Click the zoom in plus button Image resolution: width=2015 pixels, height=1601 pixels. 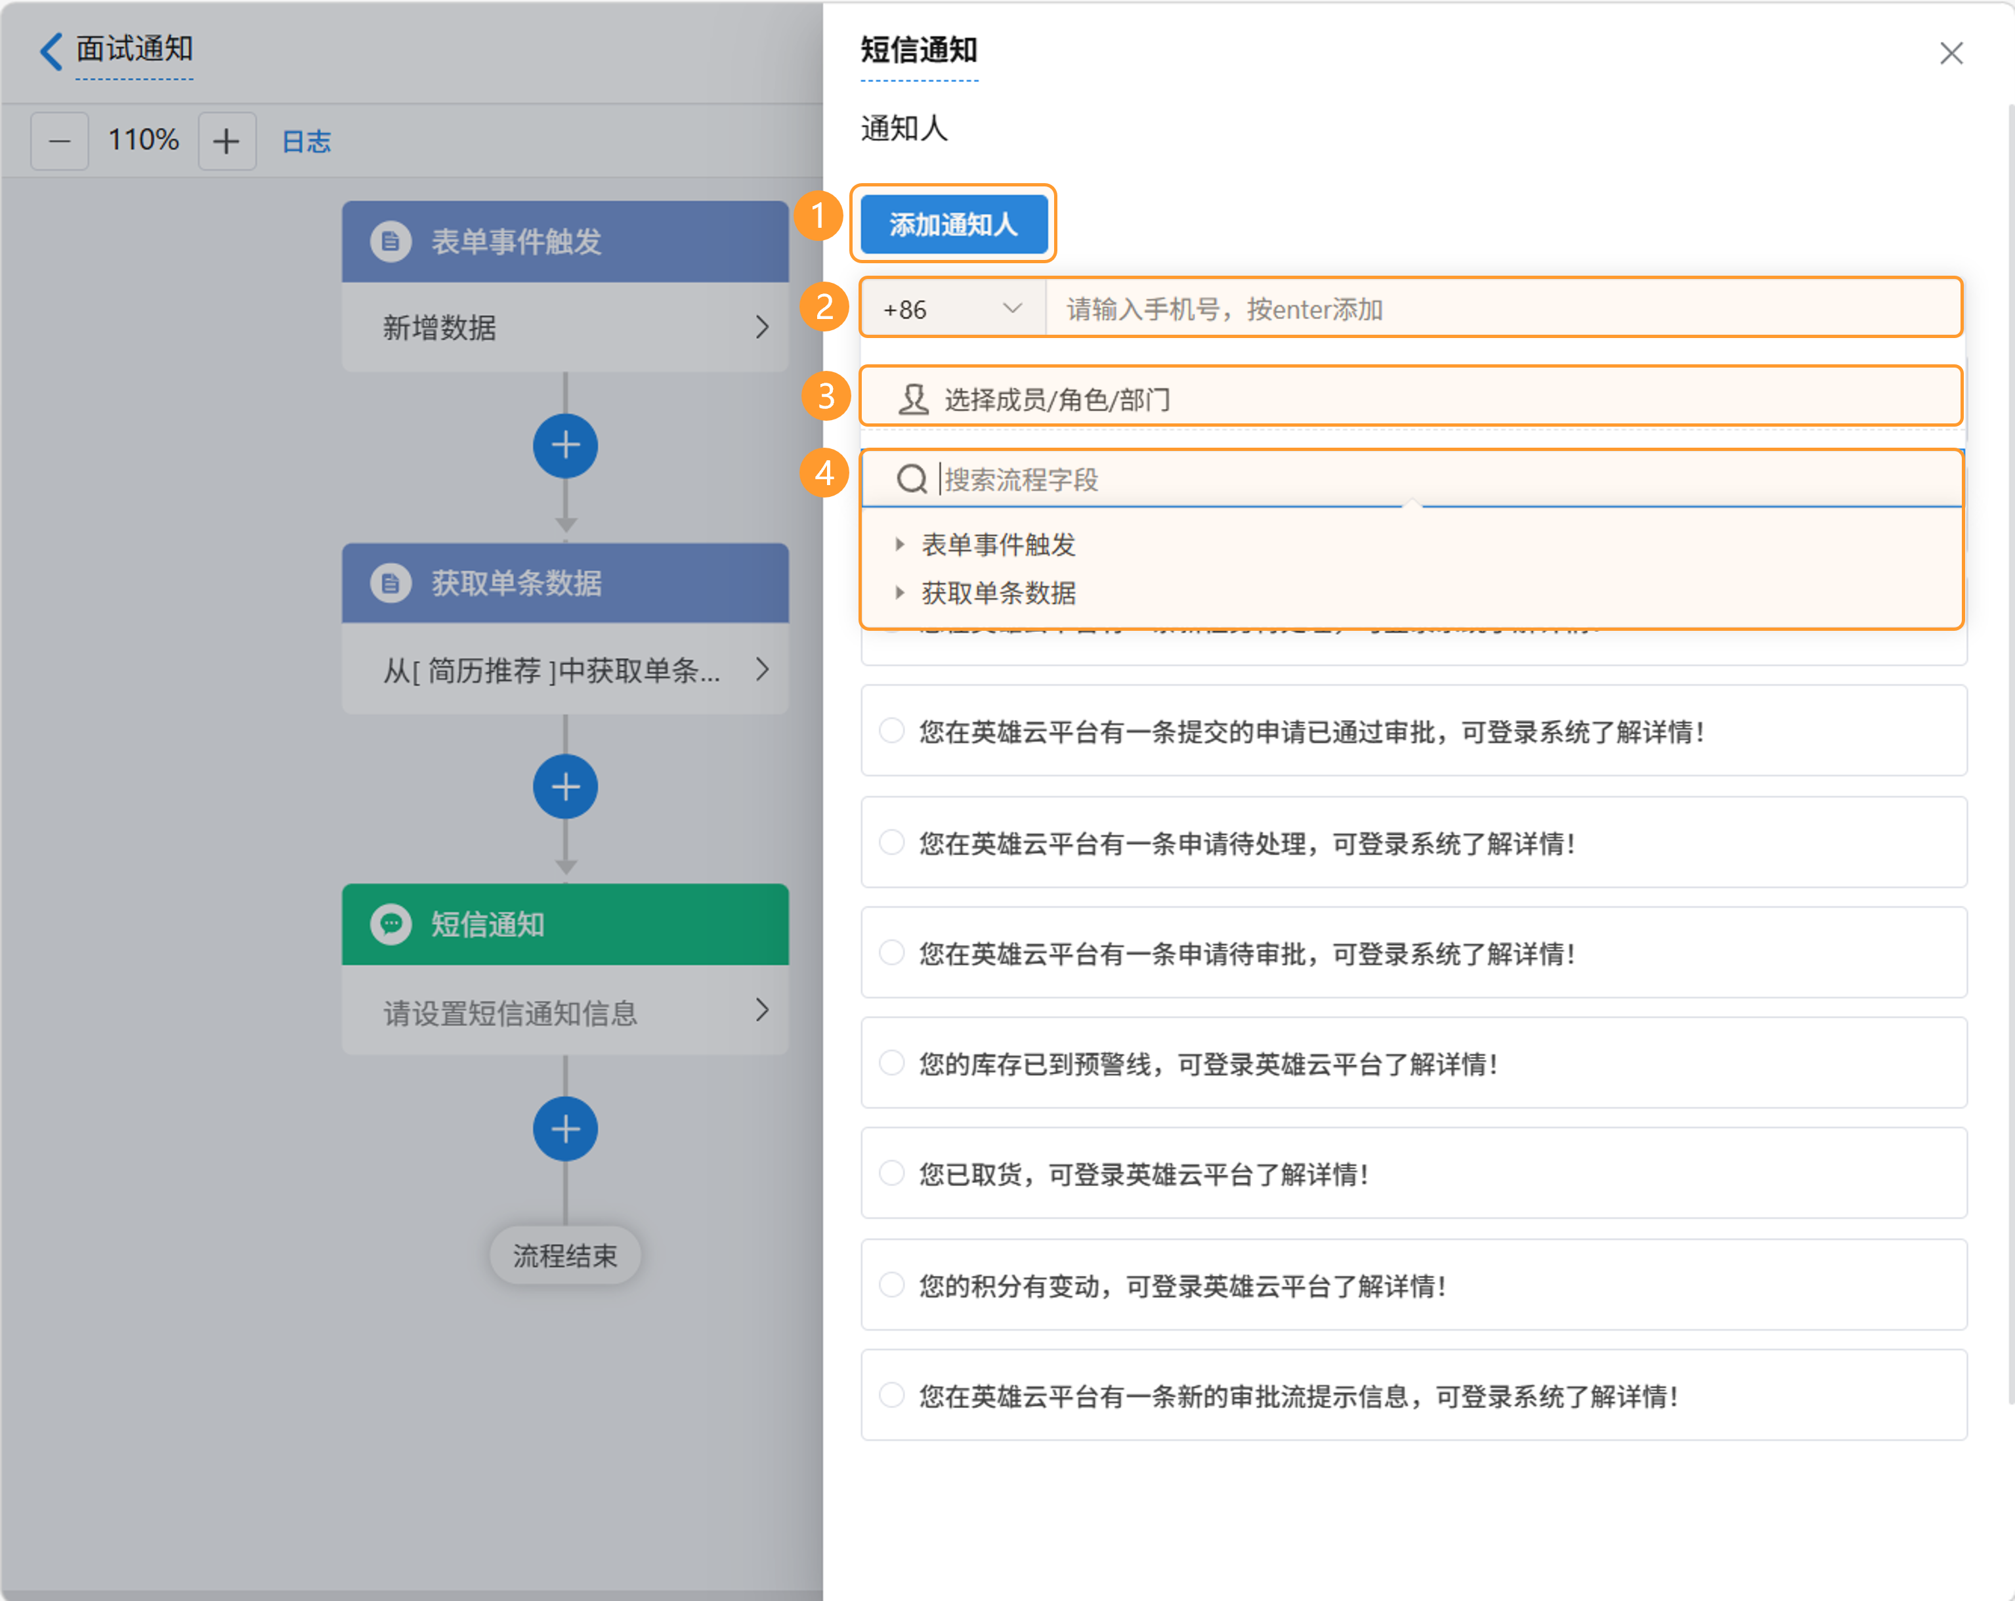click(x=226, y=141)
